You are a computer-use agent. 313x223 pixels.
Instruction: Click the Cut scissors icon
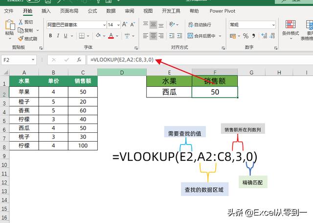[21, 22]
